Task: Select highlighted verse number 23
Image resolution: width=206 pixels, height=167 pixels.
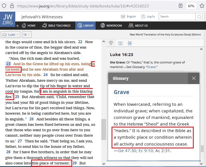Action: tap(8, 64)
